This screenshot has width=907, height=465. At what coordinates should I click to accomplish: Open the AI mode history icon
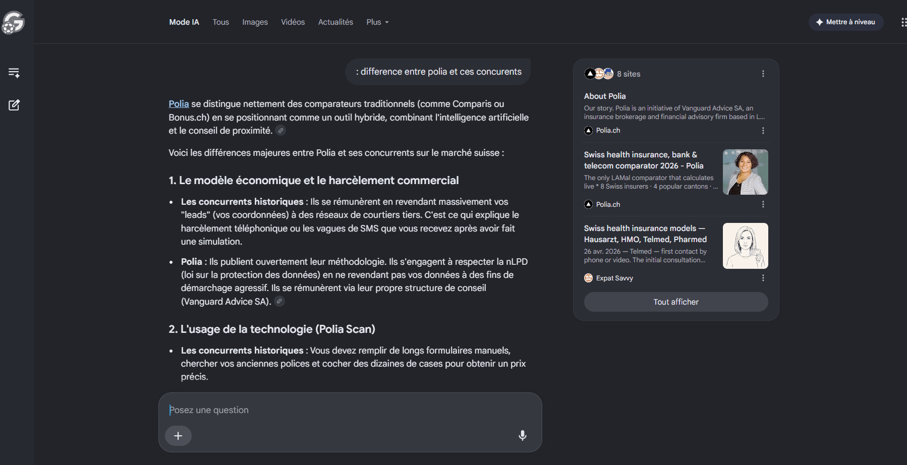(14, 73)
